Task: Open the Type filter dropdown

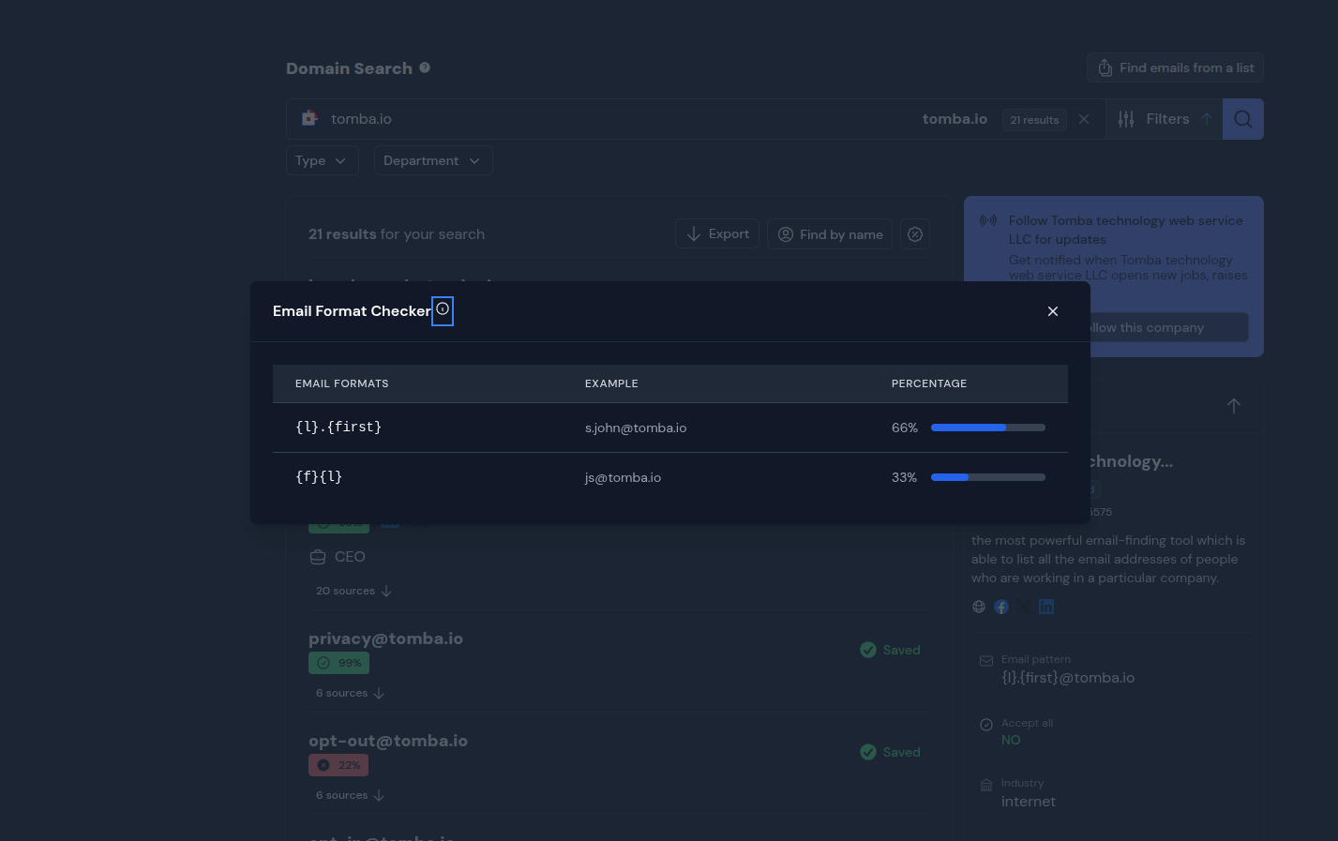Action: click(x=322, y=160)
